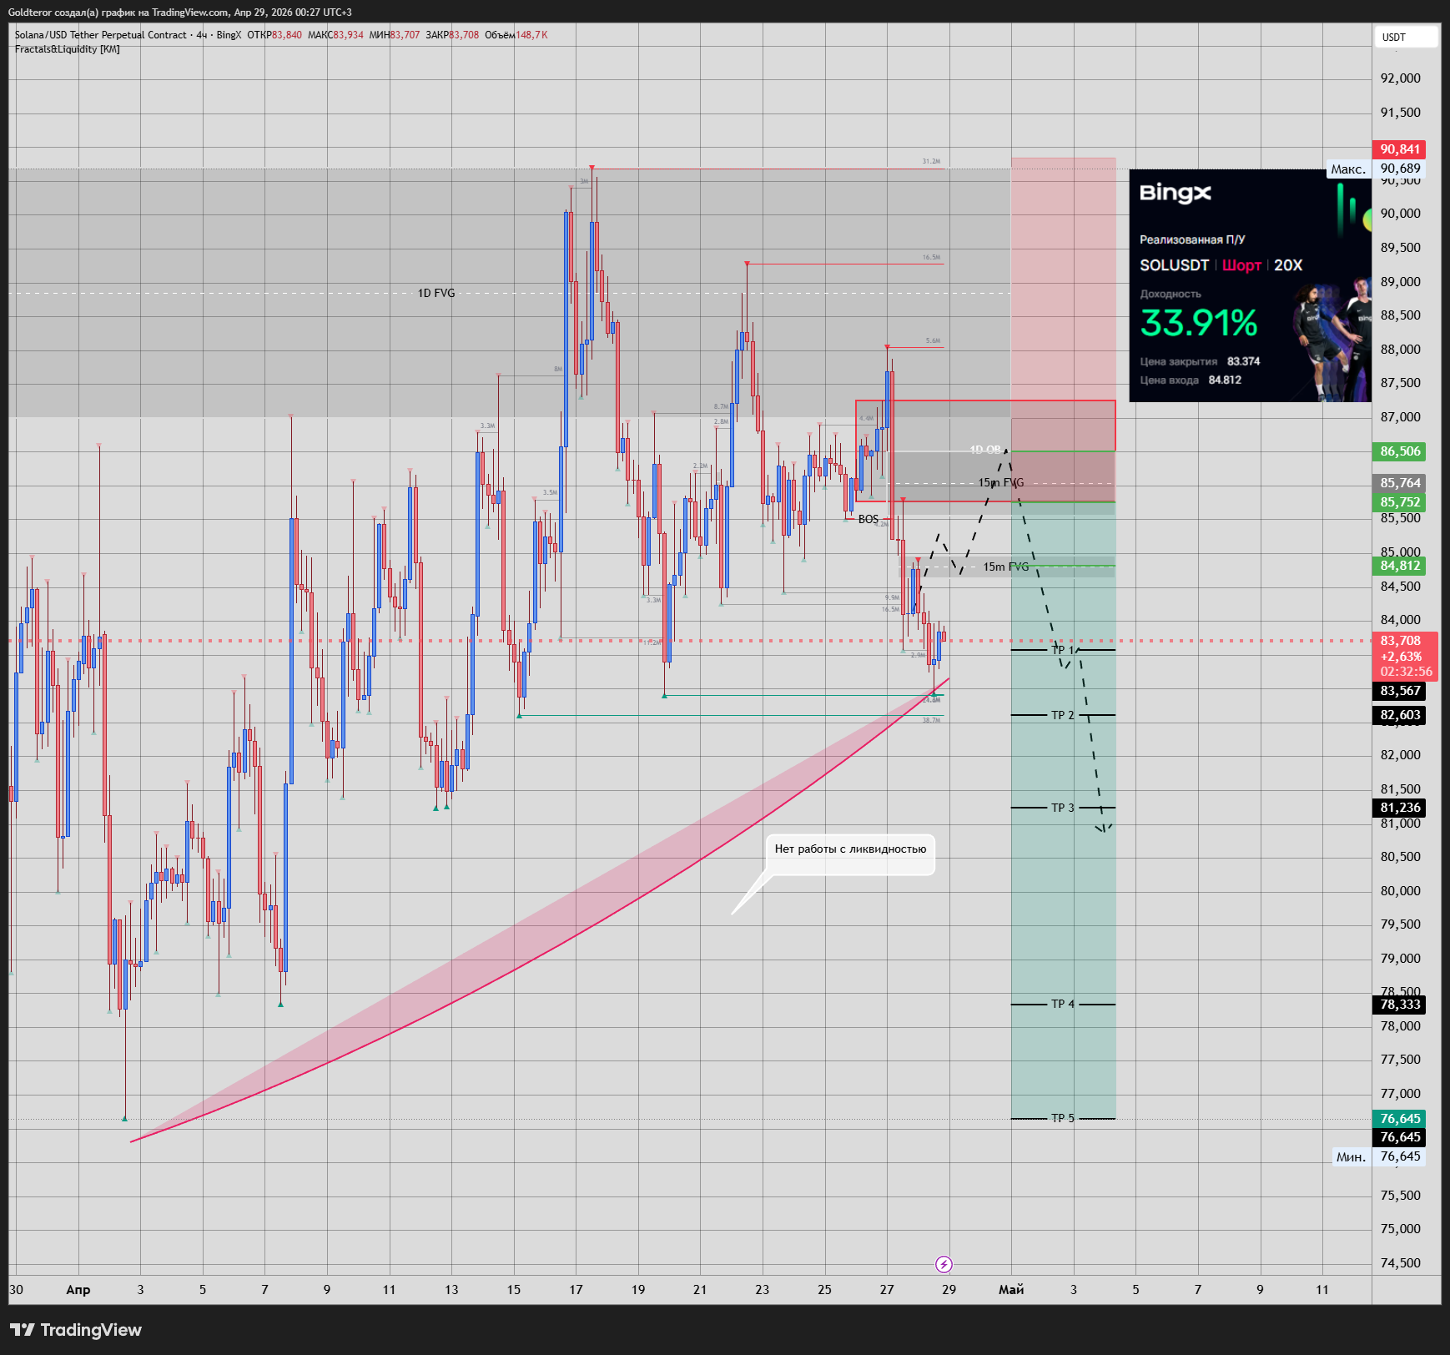Click the BingX logo on the profit card

click(x=1176, y=193)
